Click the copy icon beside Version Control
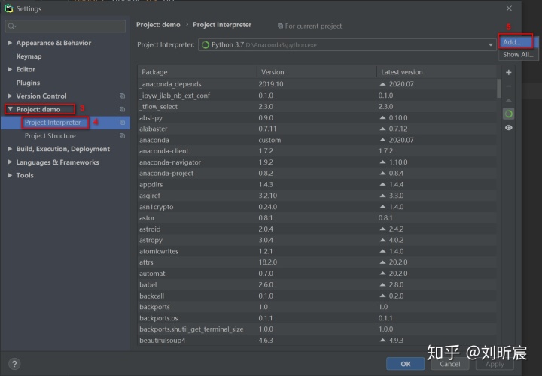The height and width of the screenshot is (376, 542). point(123,96)
